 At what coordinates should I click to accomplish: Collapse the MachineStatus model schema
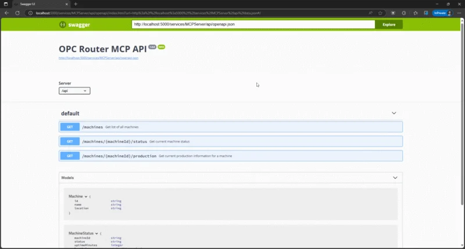(x=98, y=233)
